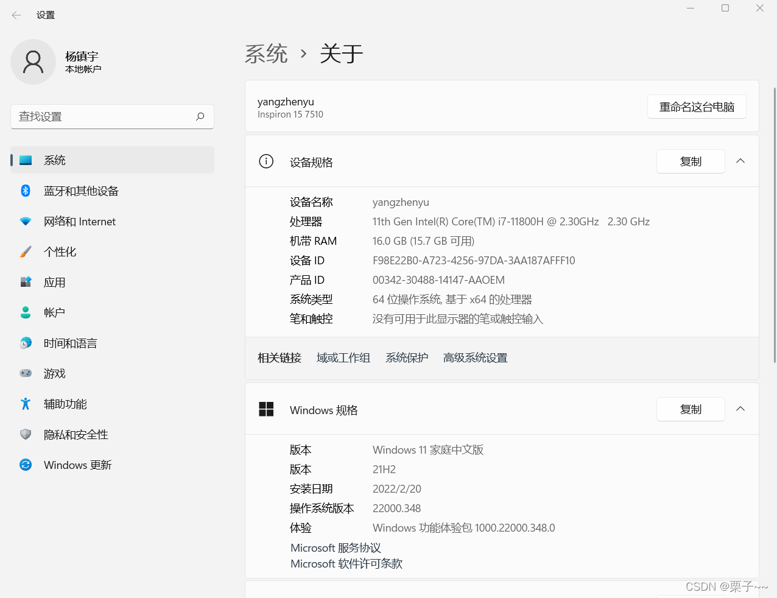Click the maximize window button
The height and width of the screenshot is (598, 777).
point(725,8)
